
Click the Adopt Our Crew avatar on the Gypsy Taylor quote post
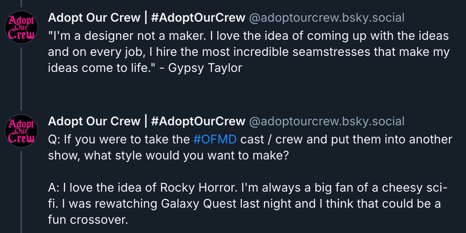[21, 27]
